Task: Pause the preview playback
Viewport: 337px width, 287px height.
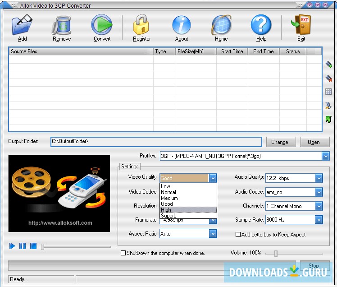Action: pos(23,246)
